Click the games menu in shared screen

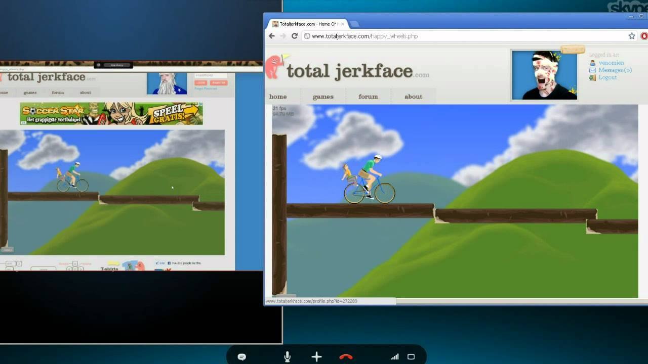tap(30, 93)
